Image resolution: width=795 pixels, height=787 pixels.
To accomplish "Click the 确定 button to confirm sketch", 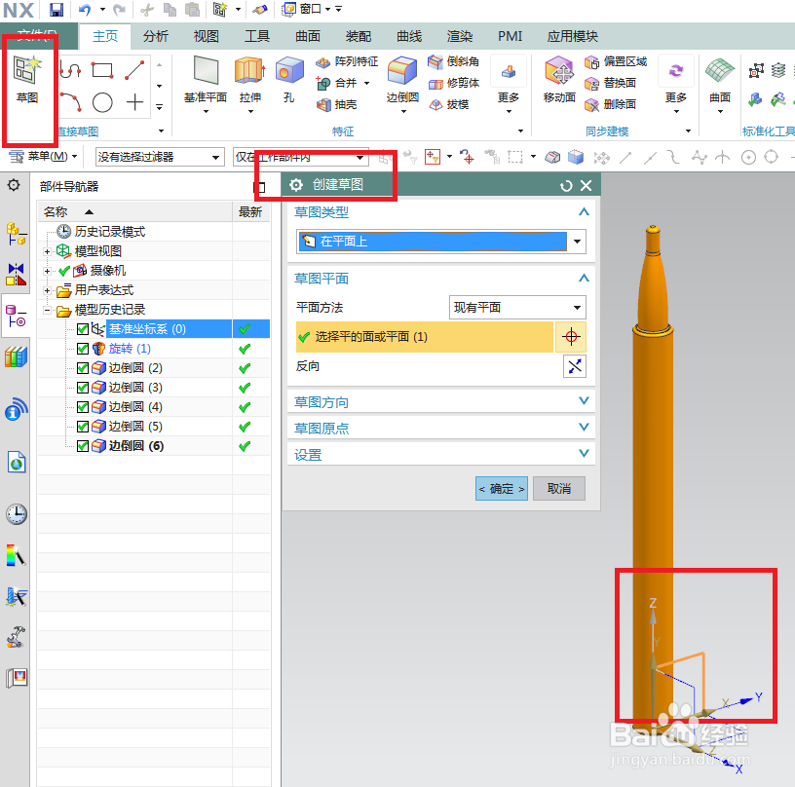I will pos(500,488).
